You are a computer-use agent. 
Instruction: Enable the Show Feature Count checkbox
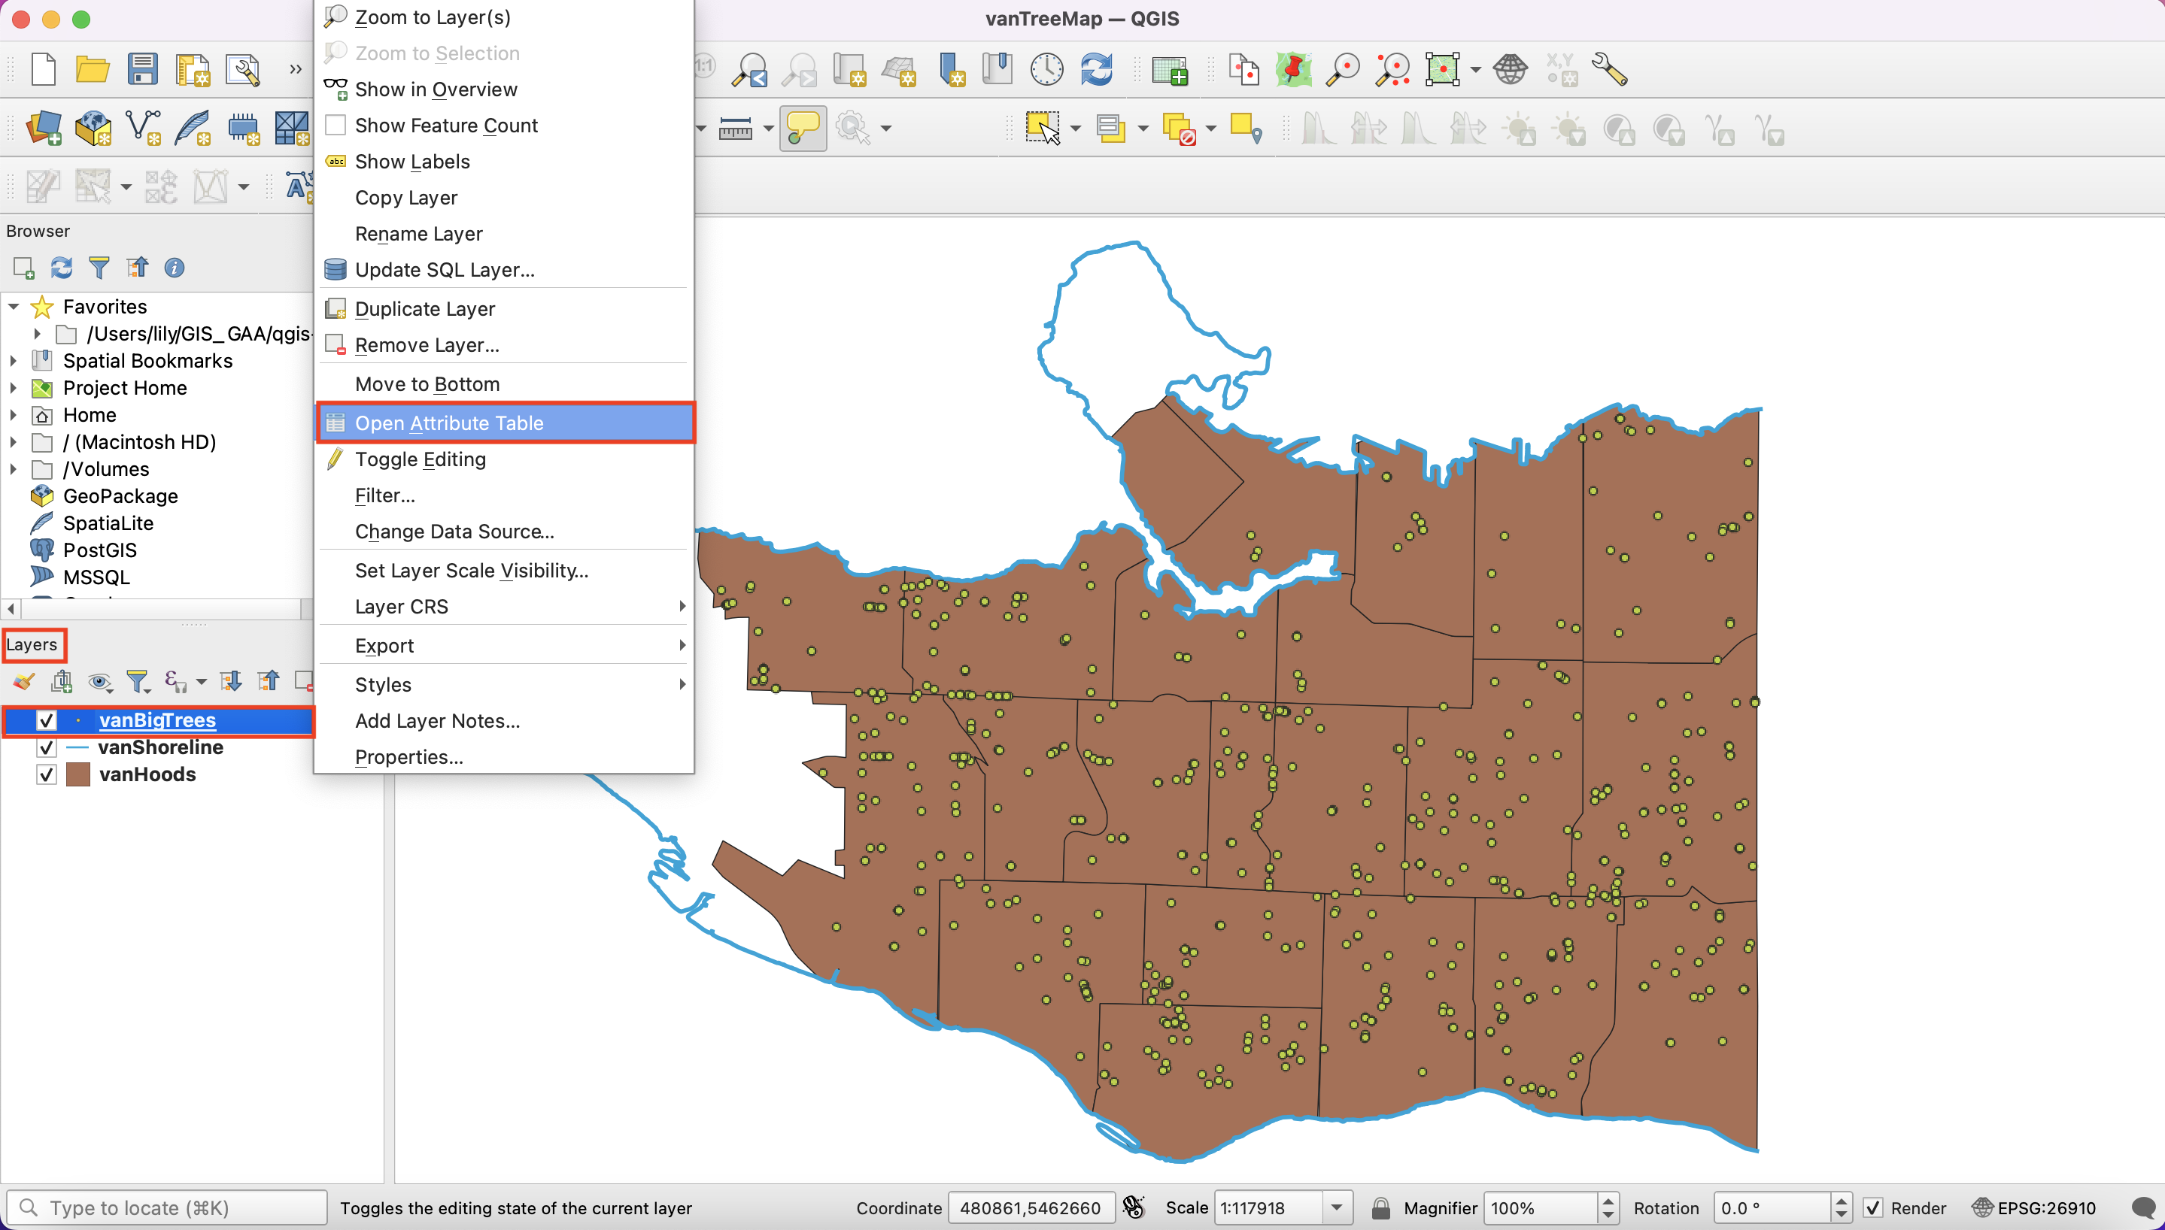pyautogui.click(x=336, y=125)
